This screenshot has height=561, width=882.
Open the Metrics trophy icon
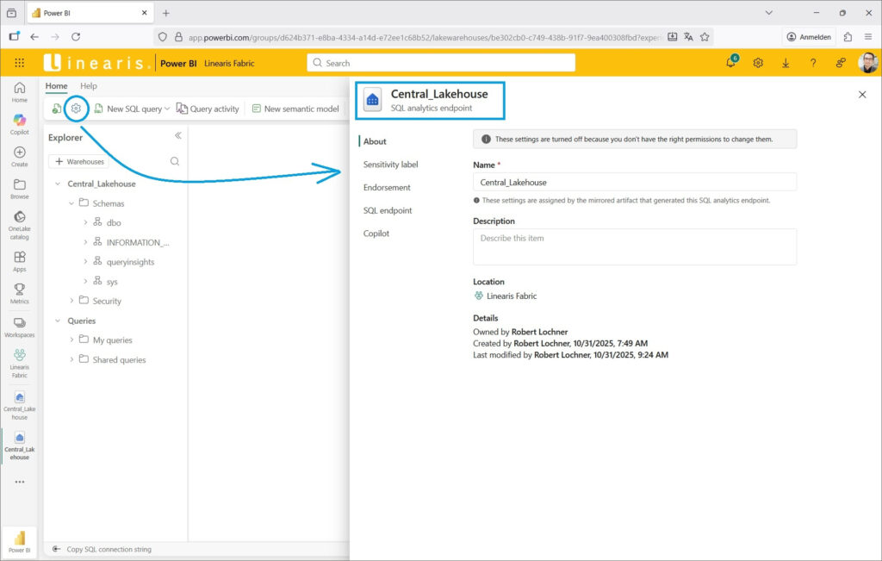tap(19, 293)
